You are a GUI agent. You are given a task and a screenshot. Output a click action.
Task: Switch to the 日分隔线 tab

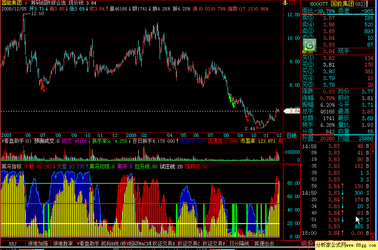[239, 244]
